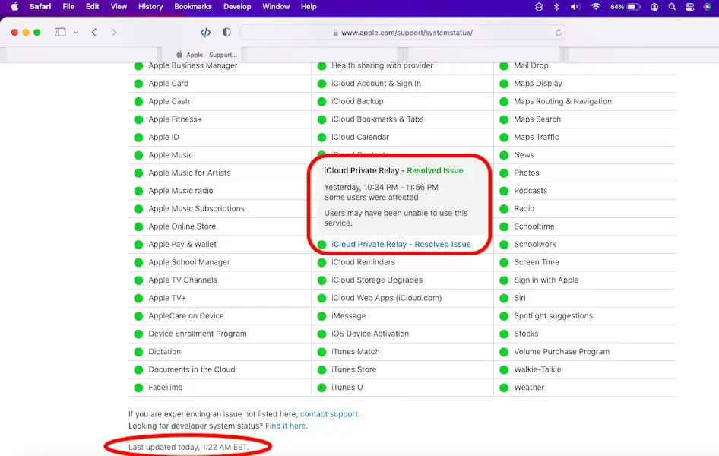Click the Find it here link

(286, 426)
